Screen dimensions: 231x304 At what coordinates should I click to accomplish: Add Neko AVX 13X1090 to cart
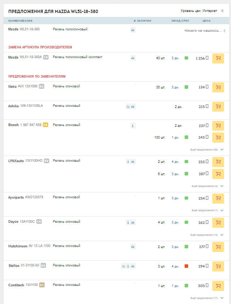(218, 87)
